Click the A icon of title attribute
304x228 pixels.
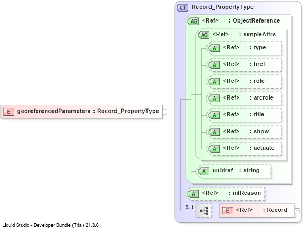click(x=214, y=115)
